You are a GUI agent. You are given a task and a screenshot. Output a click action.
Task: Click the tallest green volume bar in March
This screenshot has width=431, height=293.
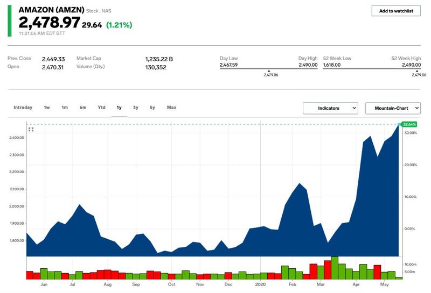click(335, 268)
